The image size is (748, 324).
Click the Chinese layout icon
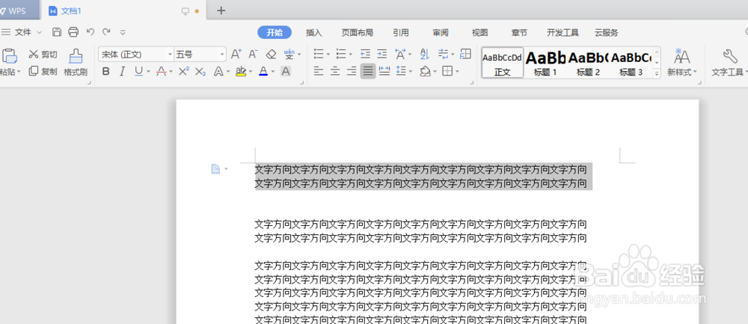(x=401, y=54)
